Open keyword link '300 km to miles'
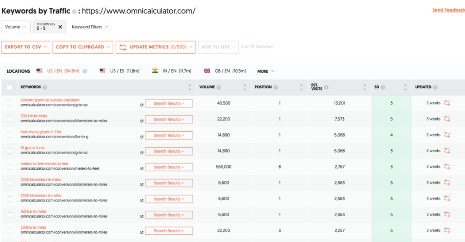The height and width of the screenshot is (242, 465). pos(34,116)
